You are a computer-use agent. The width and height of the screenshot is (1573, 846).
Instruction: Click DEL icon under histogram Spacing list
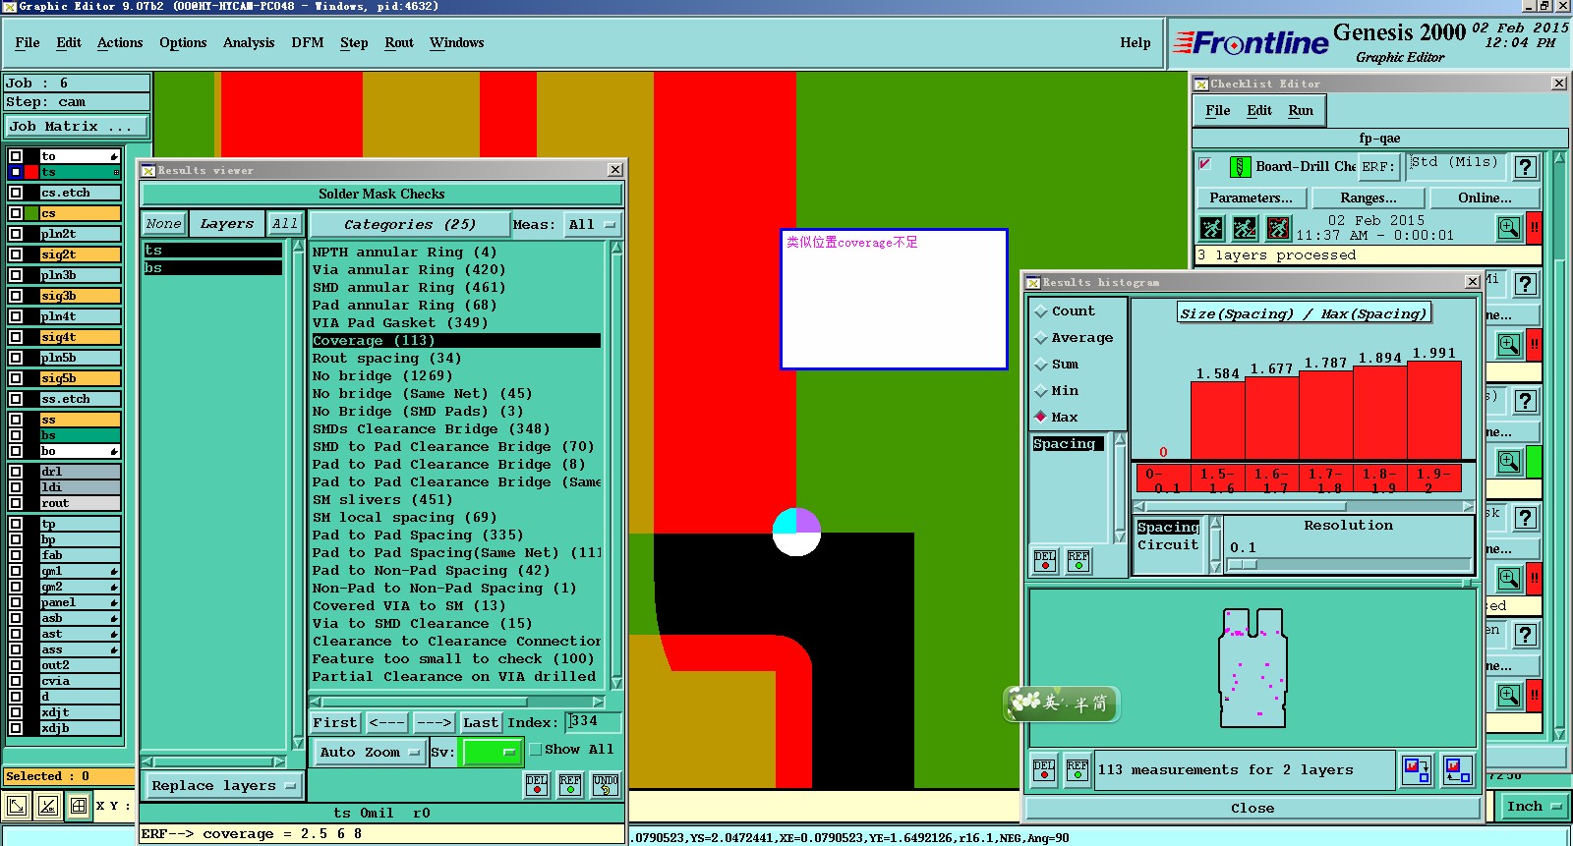coord(1044,560)
